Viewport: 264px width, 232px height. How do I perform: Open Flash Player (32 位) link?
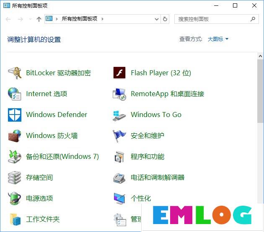click(x=161, y=73)
